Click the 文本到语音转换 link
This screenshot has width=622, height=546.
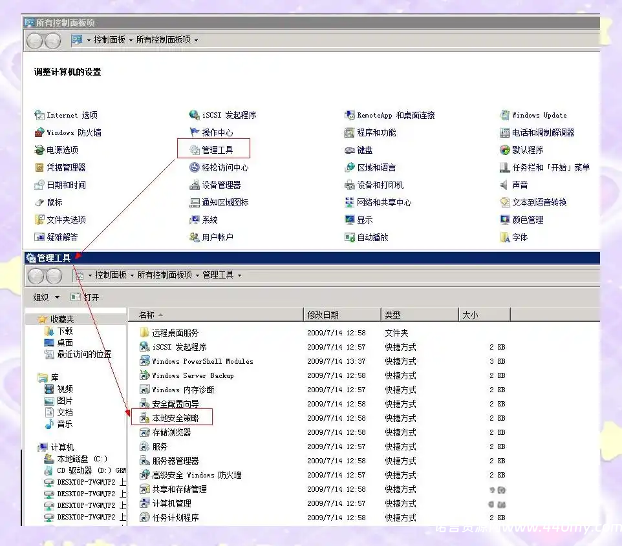click(539, 203)
